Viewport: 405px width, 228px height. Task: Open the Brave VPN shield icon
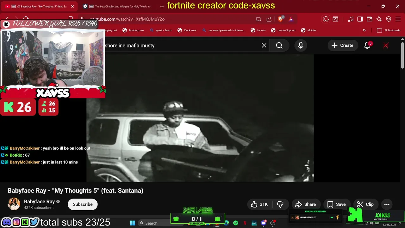point(389,19)
